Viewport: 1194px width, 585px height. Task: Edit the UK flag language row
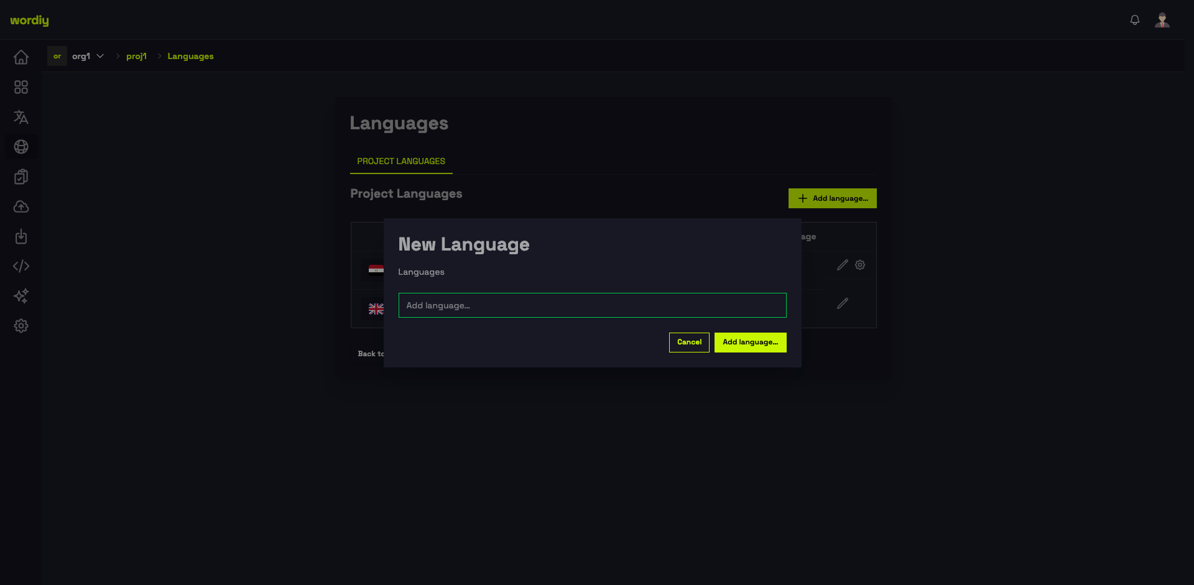[x=843, y=303]
